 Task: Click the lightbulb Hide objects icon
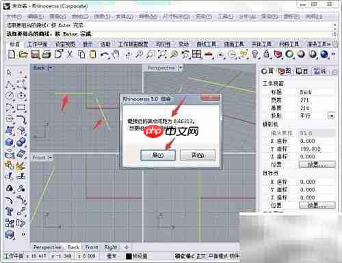(x=254, y=55)
